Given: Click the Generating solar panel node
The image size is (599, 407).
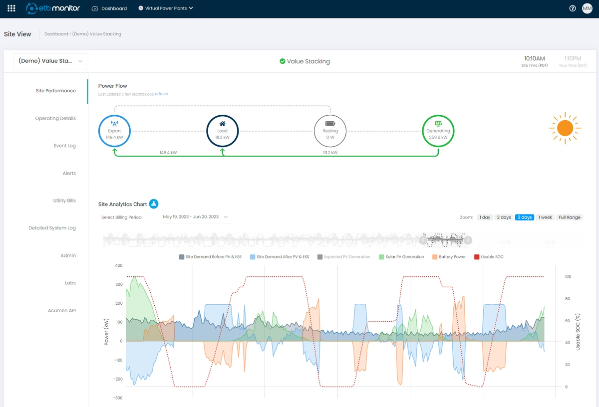Looking at the screenshot, I should (438, 131).
